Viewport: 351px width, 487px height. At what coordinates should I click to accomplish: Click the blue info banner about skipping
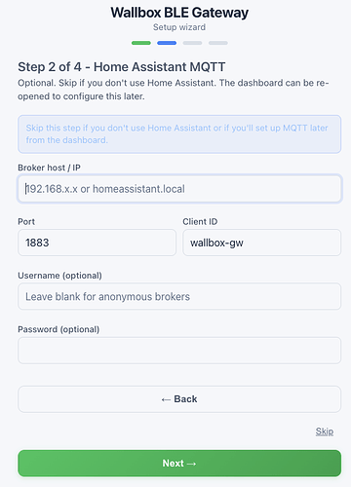point(179,134)
